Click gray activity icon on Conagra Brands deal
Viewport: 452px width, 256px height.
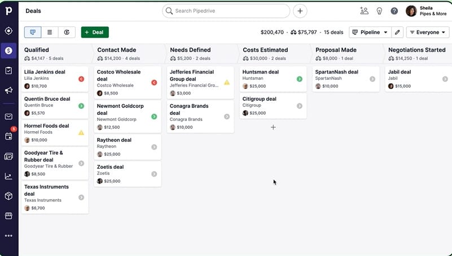pos(227,116)
